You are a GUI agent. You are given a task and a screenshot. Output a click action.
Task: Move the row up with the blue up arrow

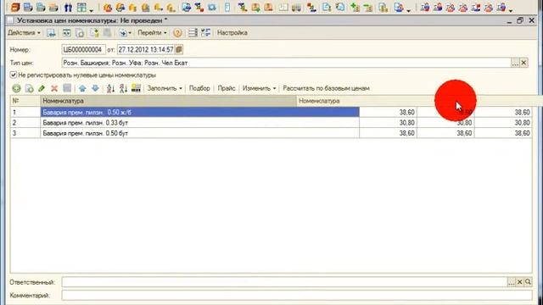click(x=82, y=88)
